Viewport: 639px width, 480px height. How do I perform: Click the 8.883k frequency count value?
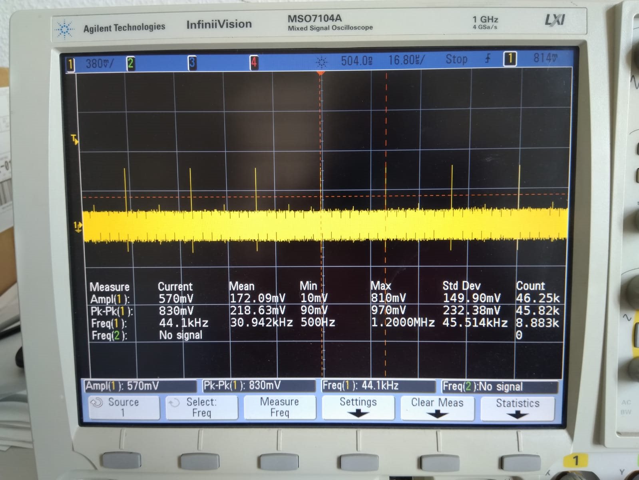[x=538, y=322]
